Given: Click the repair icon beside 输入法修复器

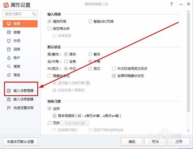Looking at the screenshot, I should [x=9, y=99].
